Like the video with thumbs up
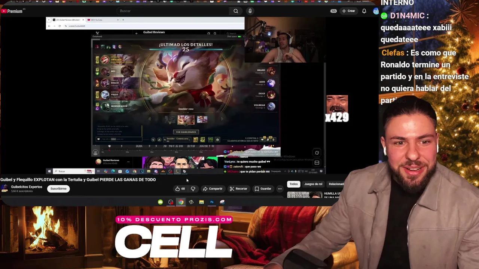Screen dimensions: 479x269 180,189
